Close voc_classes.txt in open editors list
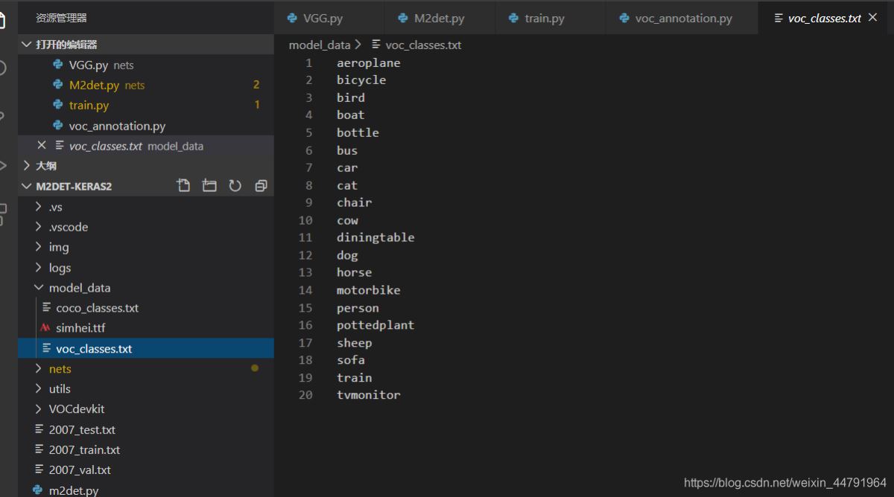 pyautogui.click(x=42, y=146)
